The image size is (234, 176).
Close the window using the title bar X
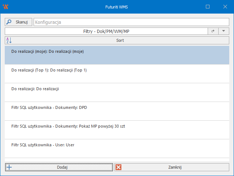224,7
